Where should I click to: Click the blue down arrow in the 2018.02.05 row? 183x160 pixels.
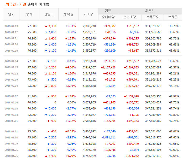(x=46, y=108)
